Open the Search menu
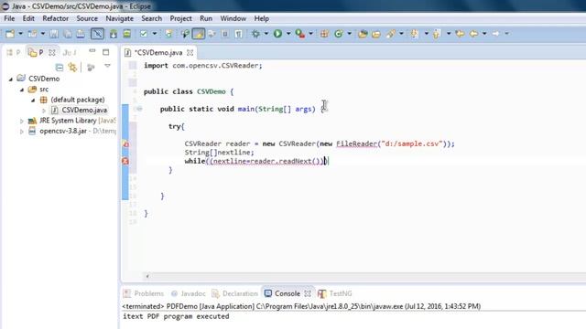Screen dimensions: 586x329 click(x=151, y=18)
